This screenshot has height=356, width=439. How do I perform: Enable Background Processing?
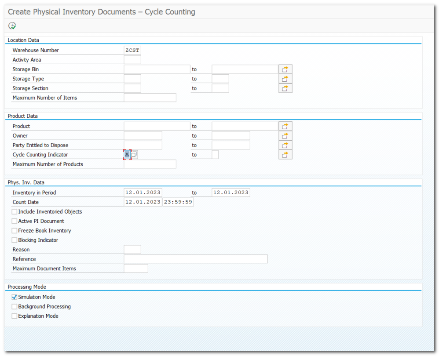[x=14, y=306]
